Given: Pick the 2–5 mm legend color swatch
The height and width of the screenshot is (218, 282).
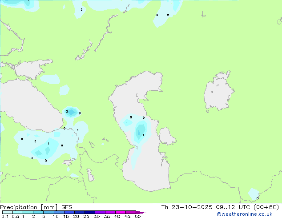Looking at the screenshot, I should point(38,212).
